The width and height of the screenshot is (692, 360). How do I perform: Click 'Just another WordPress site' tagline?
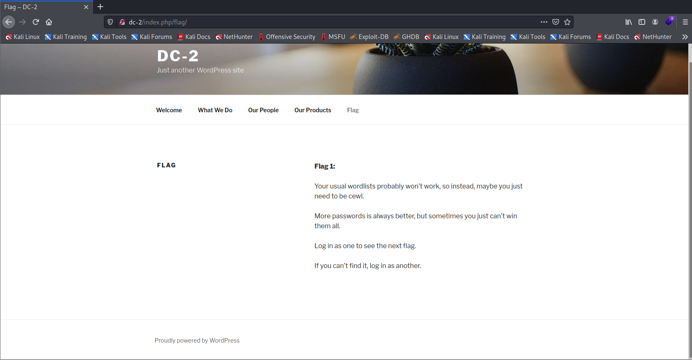click(200, 70)
